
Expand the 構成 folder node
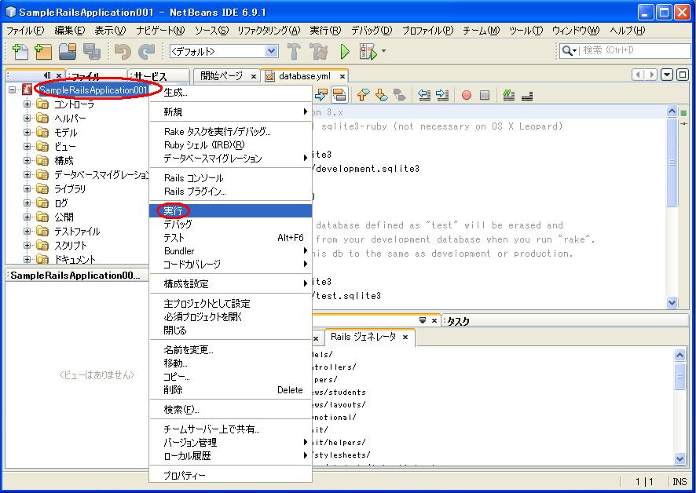pyautogui.click(x=27, y=161)
